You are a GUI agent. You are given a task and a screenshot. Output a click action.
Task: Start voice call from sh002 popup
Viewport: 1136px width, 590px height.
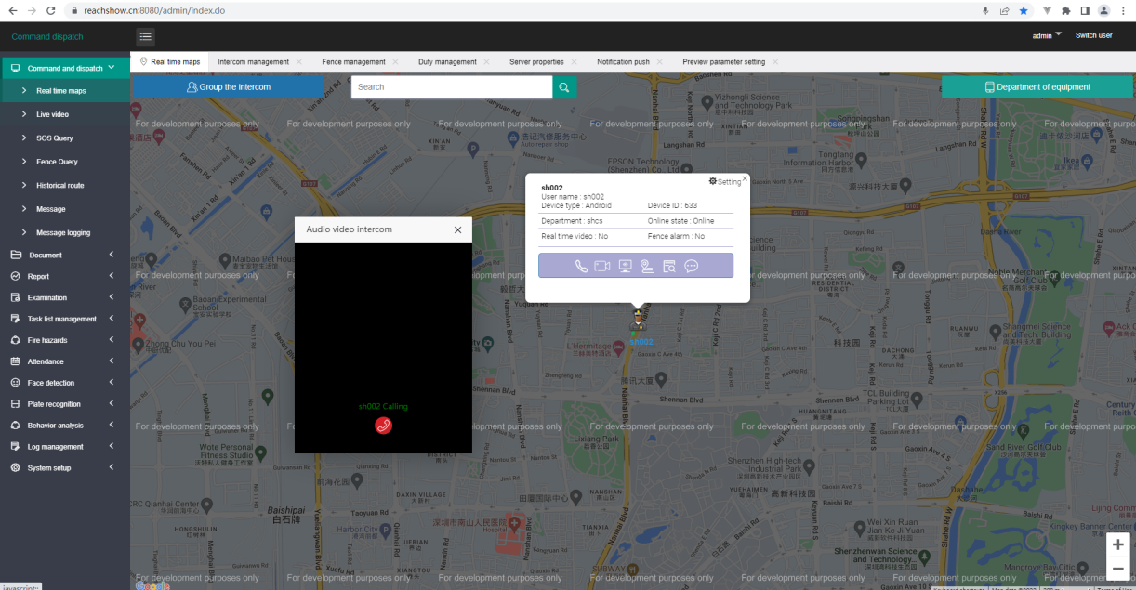click(581, 267)
